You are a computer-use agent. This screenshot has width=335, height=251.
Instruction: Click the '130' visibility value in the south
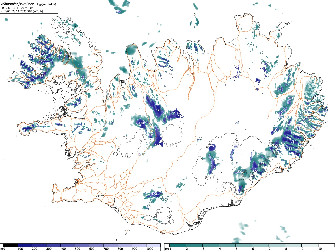154,194
